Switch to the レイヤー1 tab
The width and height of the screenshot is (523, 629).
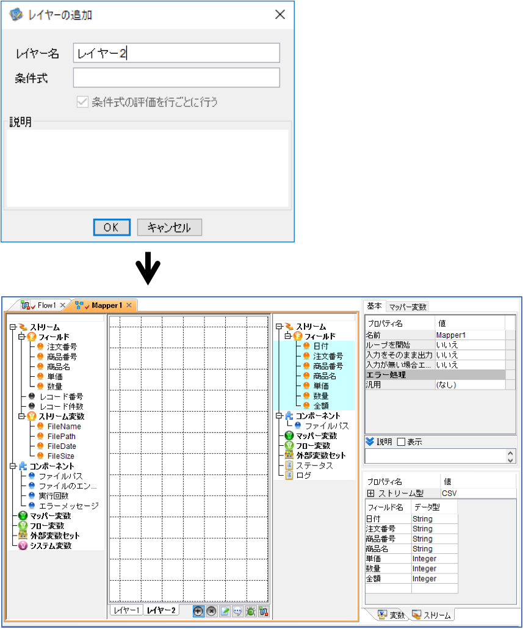pos(126,610)
